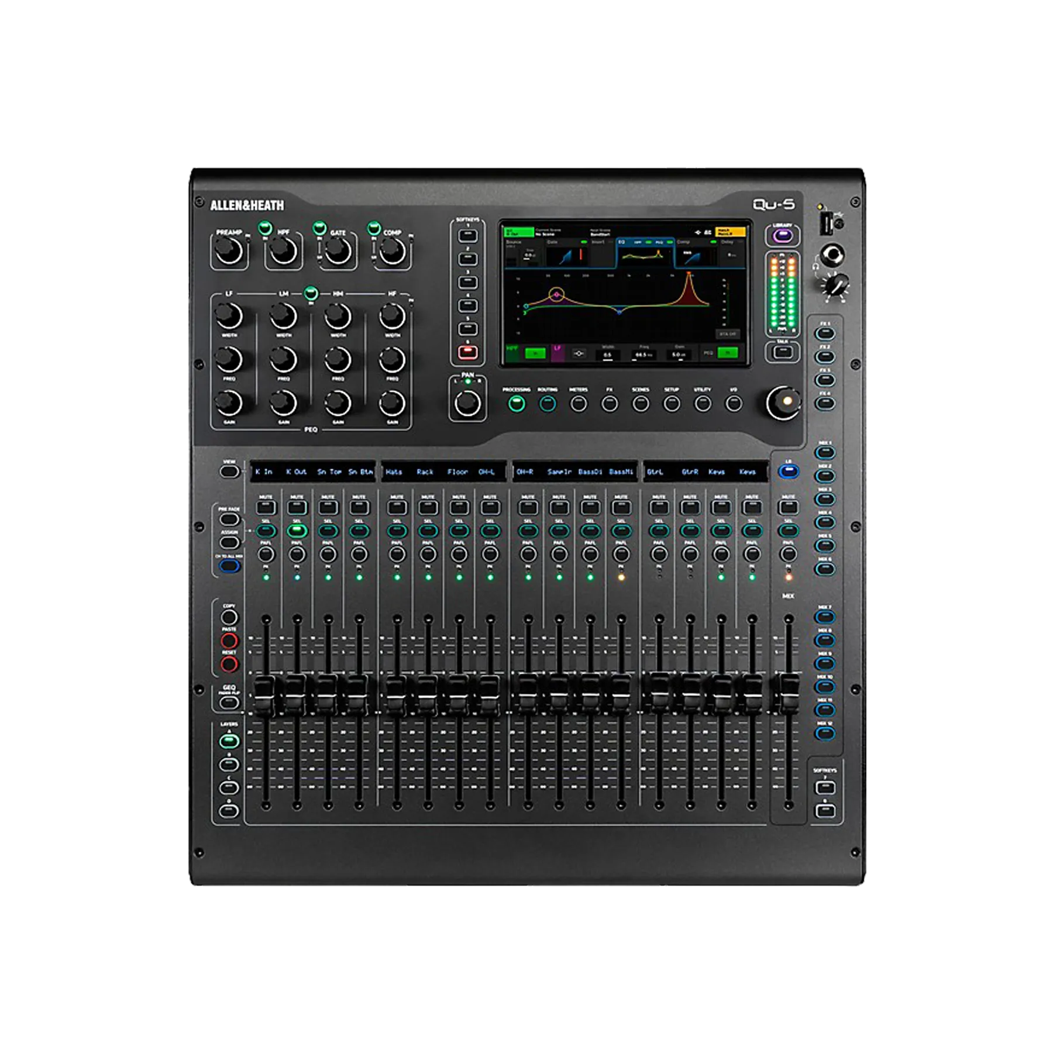1053x1053 pixels.
Task: Toggle Sel on the GtrL channel
Action: coord(659,531)
